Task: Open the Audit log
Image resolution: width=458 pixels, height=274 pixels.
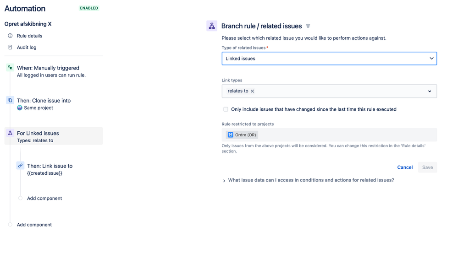Action: click(27, 47)
